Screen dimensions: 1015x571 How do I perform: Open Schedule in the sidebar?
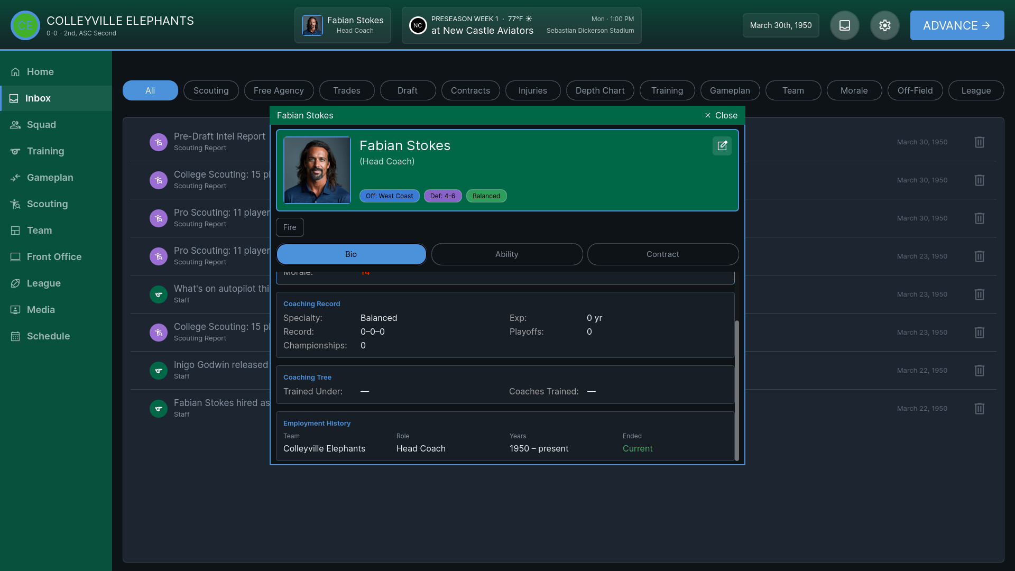(56, 336)
